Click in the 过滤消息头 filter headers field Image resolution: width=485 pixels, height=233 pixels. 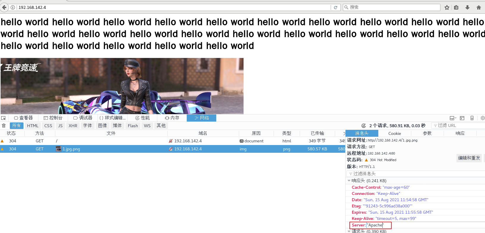416,174
